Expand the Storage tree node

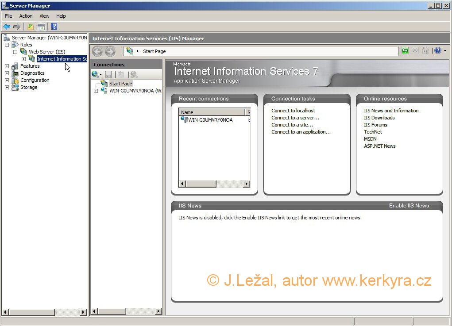[7, 88]
